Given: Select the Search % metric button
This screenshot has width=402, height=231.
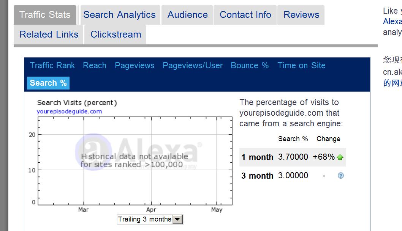Looking at the screenshot, I should tap(48, 83).
